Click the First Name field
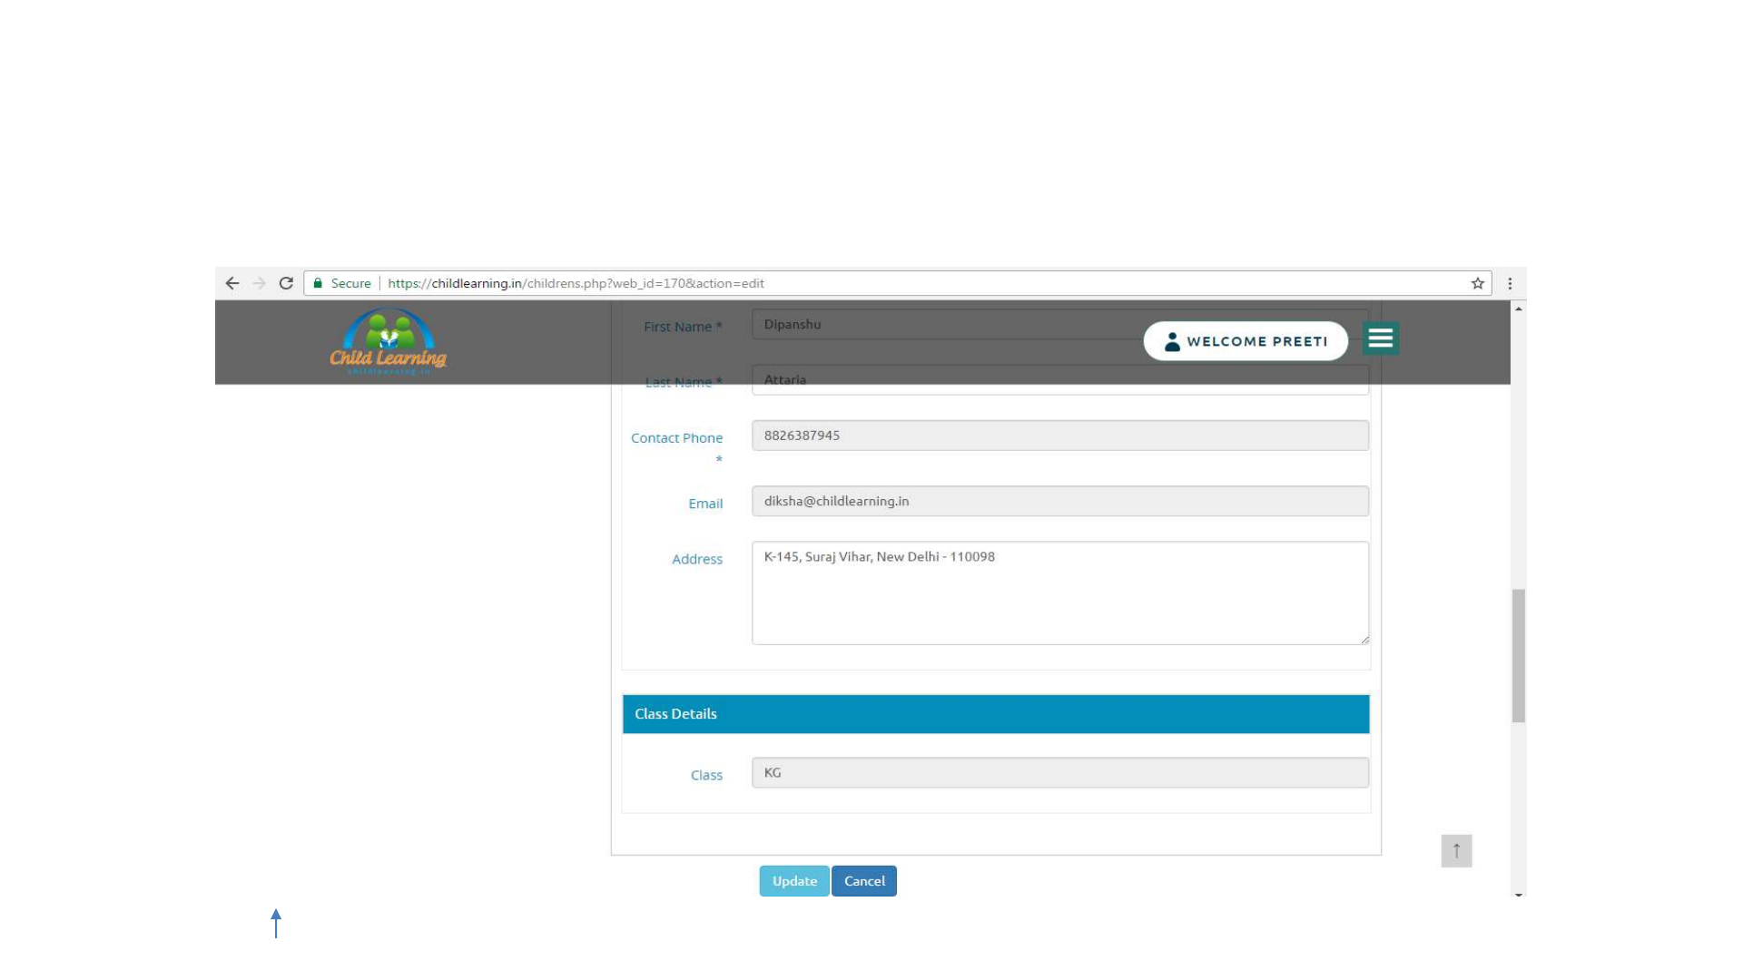1743x980 pixels. coord(944,324)
